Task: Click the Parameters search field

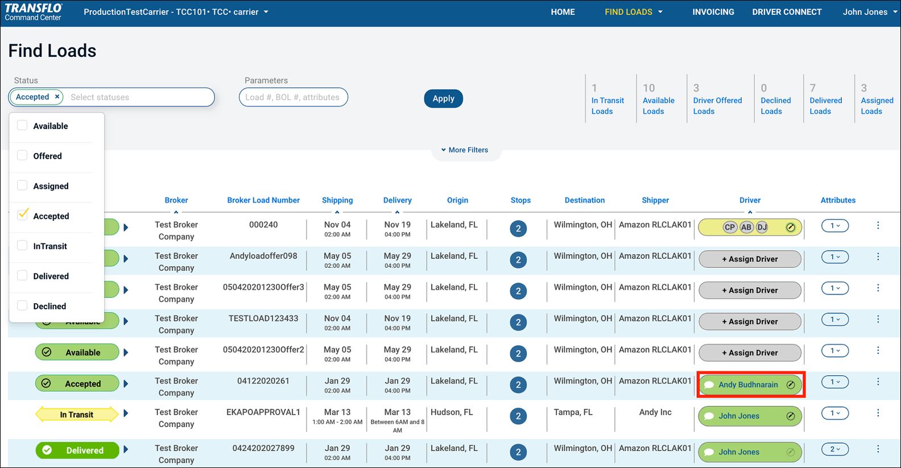Action: tap(293, 97)
